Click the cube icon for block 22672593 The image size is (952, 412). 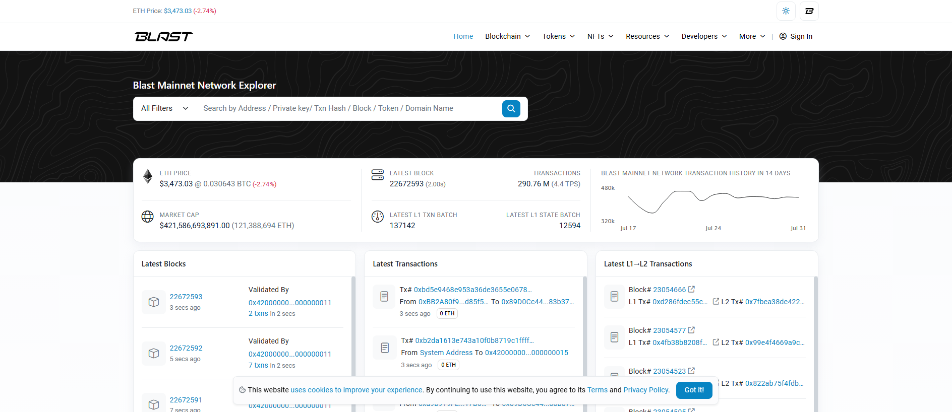tap(154, 302)
